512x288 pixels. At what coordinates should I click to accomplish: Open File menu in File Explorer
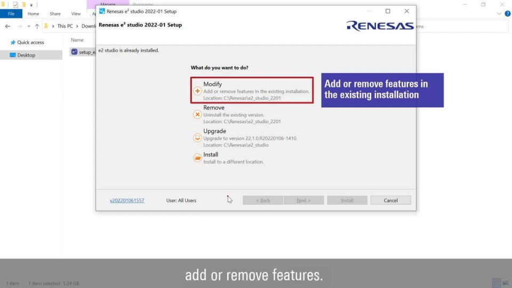[11, 14]
